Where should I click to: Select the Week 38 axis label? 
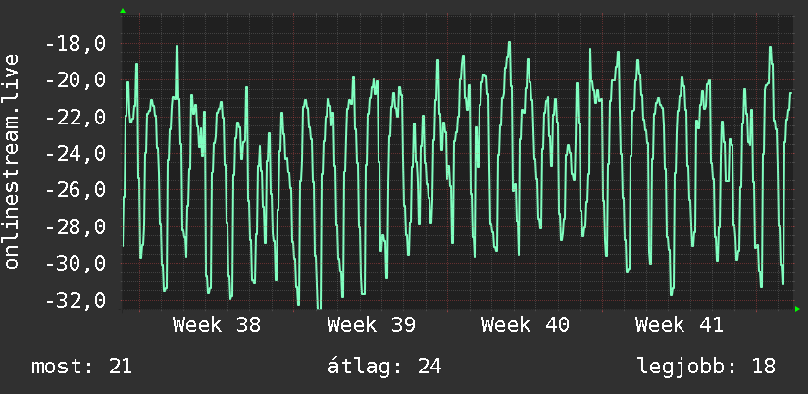[x=217, y=325]
